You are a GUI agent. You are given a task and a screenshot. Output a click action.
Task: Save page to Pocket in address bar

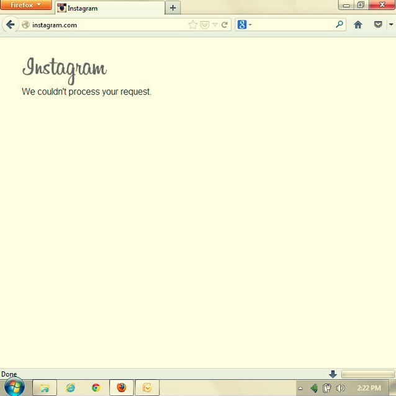coord(205,25)
